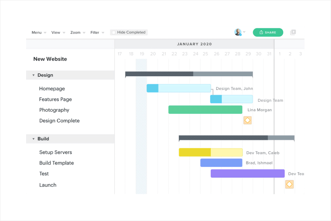Open the Zoom dropdown
Screen dimensions: 331x221
(x=78, y=32)
